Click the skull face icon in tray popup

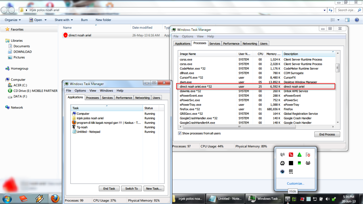click(282, 163)
